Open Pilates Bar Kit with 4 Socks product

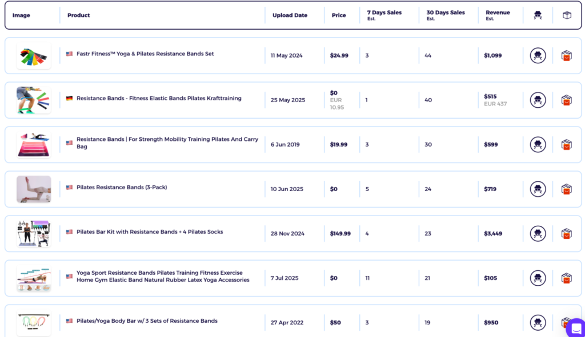tap(150, 232)
